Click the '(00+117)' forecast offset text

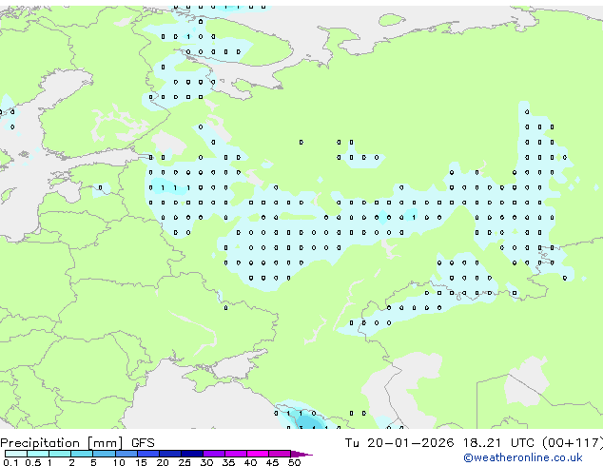[x=573, y=443]
